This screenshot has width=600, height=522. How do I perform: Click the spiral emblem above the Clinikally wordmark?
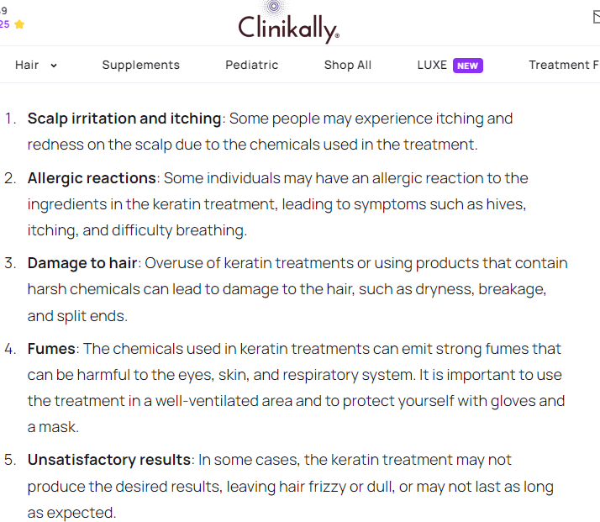click(x=274, y=6)
